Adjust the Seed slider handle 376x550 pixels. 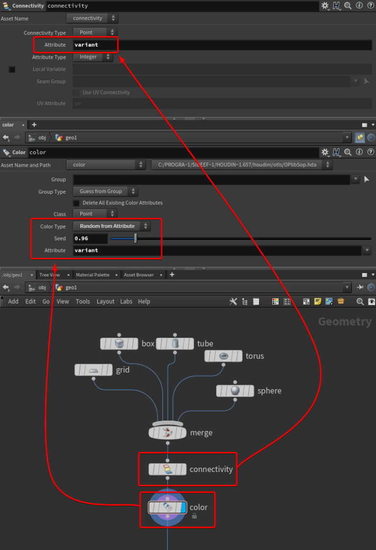pos(136,239)
